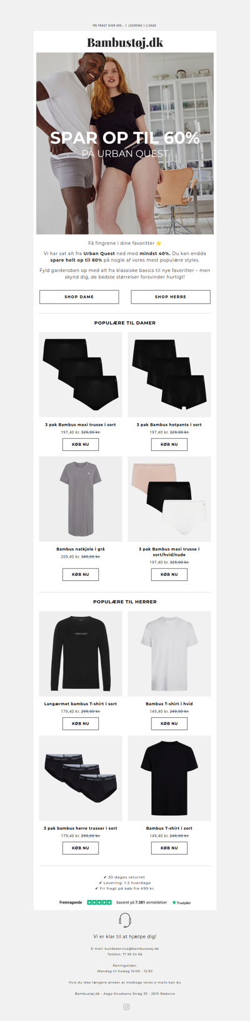Click KØB NU under Bambus natkjole i grå
Image resolution: width=250 pixels, height=1021 pixels.
pos(81,574)
